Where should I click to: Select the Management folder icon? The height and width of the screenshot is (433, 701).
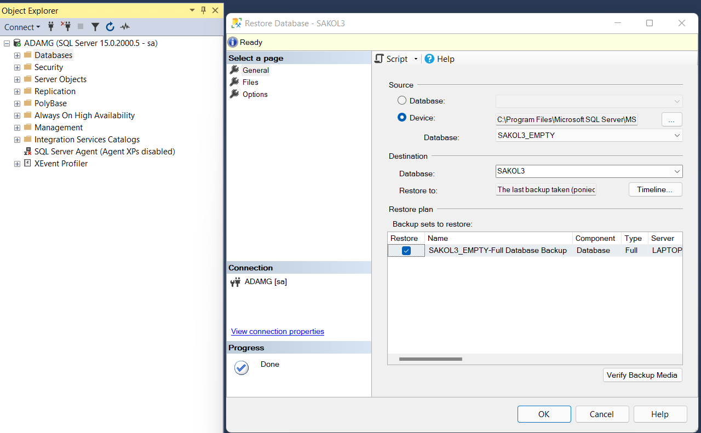click(x=28, y=128)
